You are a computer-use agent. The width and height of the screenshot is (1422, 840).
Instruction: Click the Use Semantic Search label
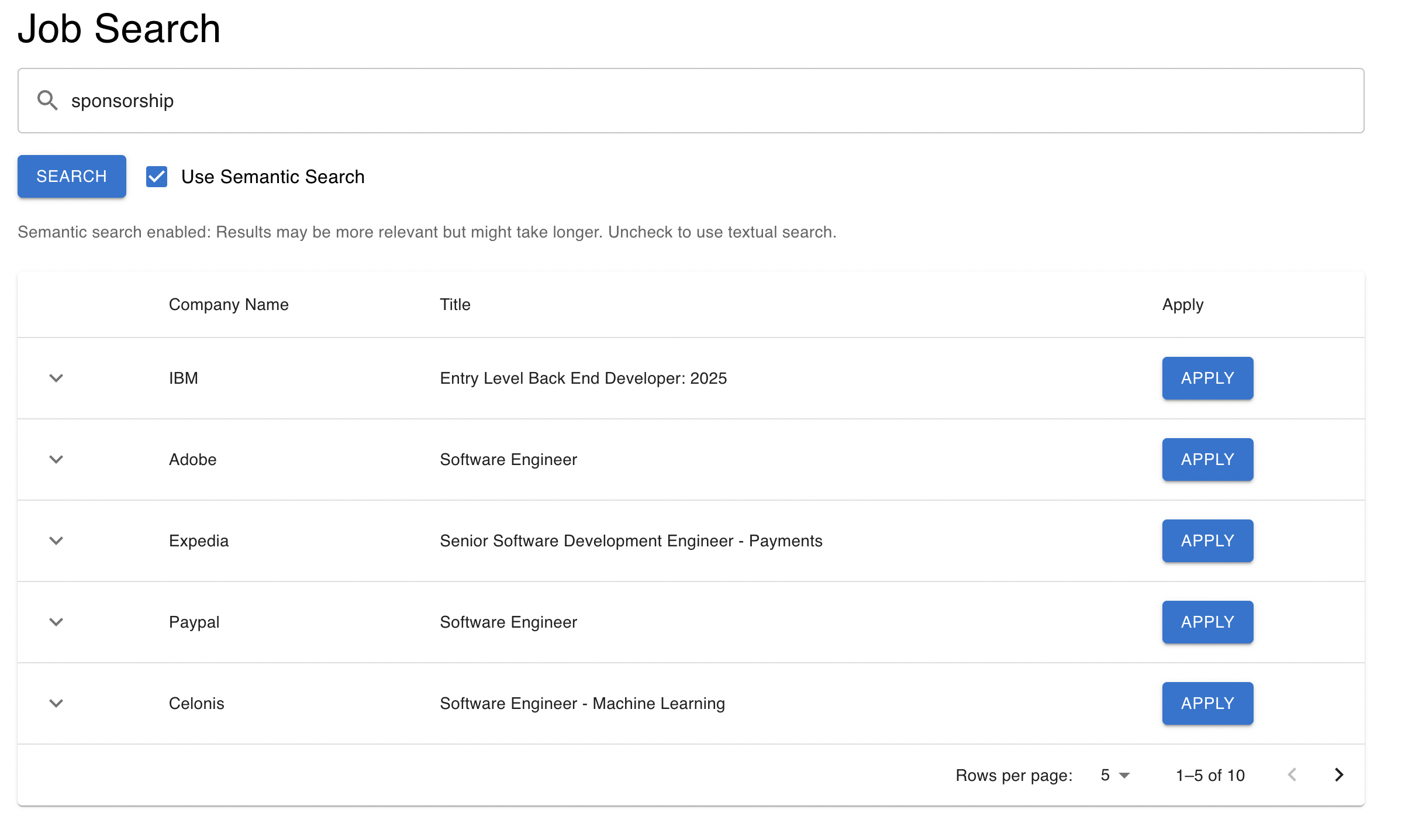click(272, 177)
